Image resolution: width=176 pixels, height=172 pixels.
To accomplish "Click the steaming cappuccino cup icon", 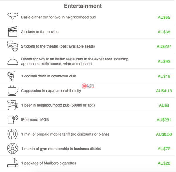I will [x=13, y=91].
